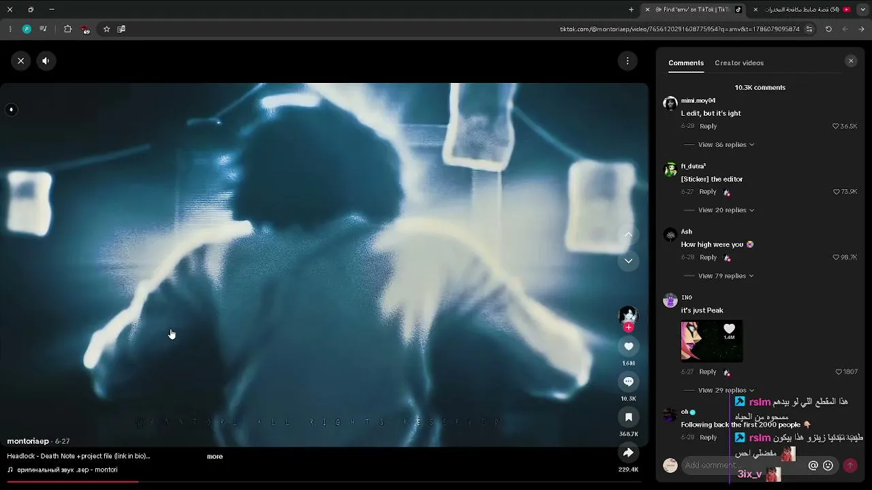Like ft_dutra's comment
Screen dimensions: 872x490
[x=837, y=192]
